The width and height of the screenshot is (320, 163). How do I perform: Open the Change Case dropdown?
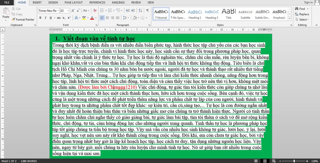pos(86,11)
